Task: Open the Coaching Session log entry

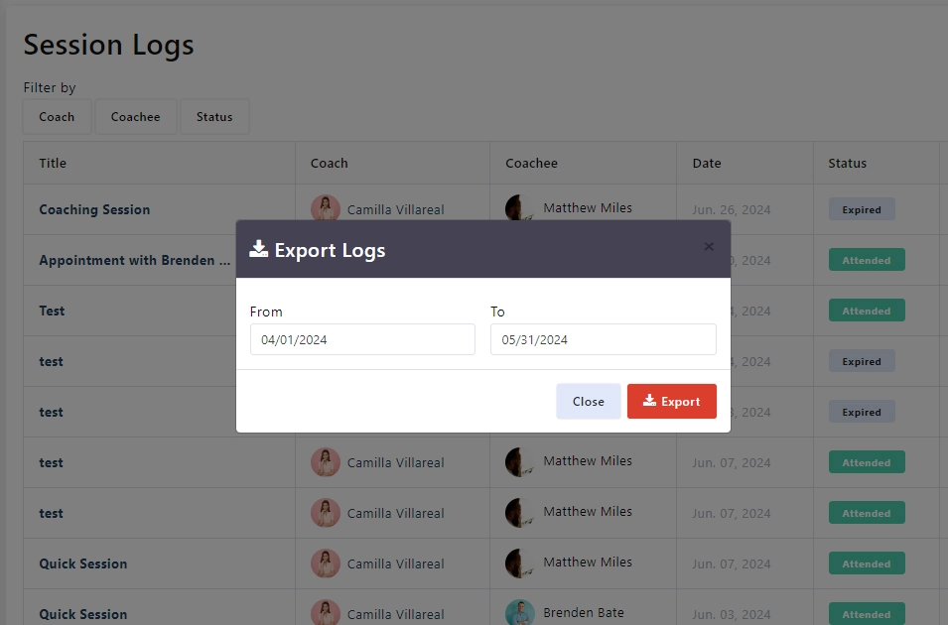Action: [94, 209]
